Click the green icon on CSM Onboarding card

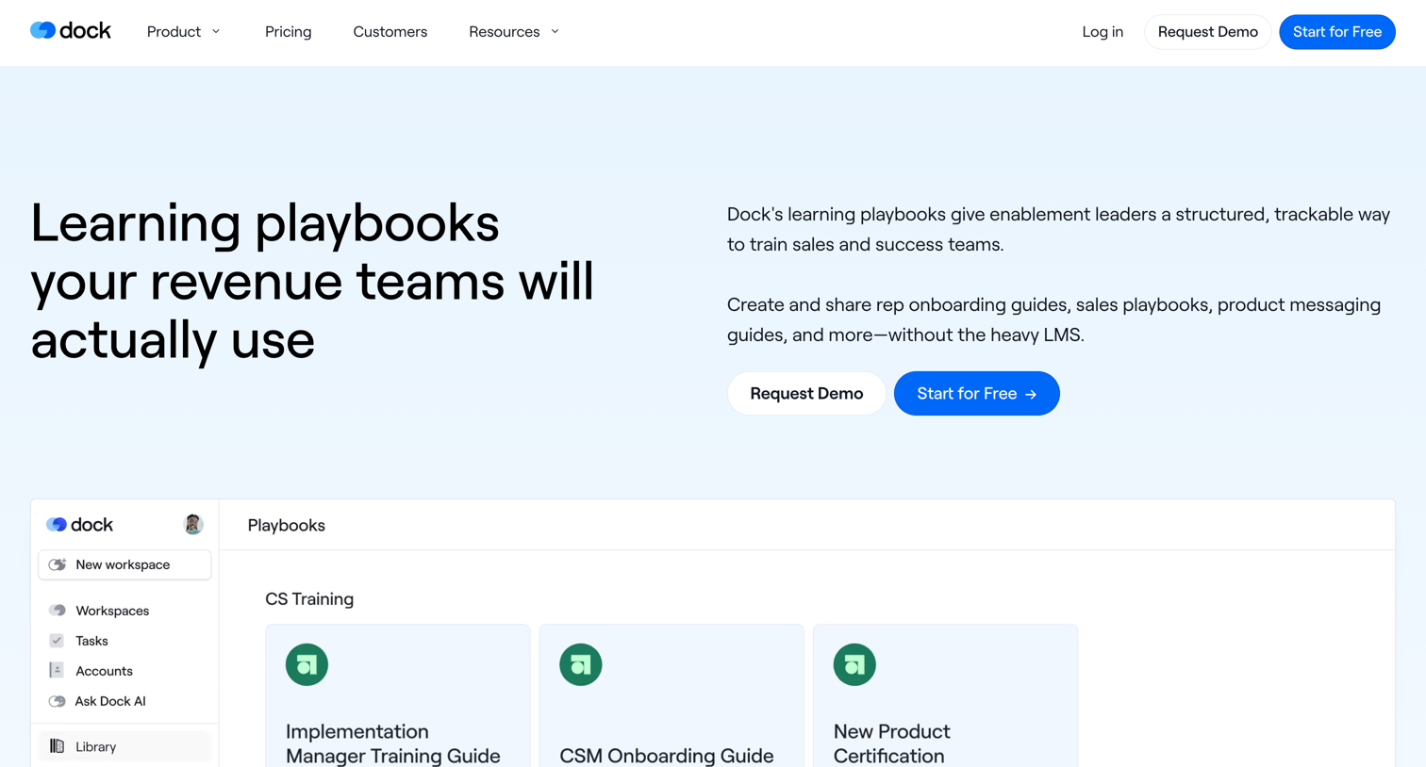click(581, 664)
